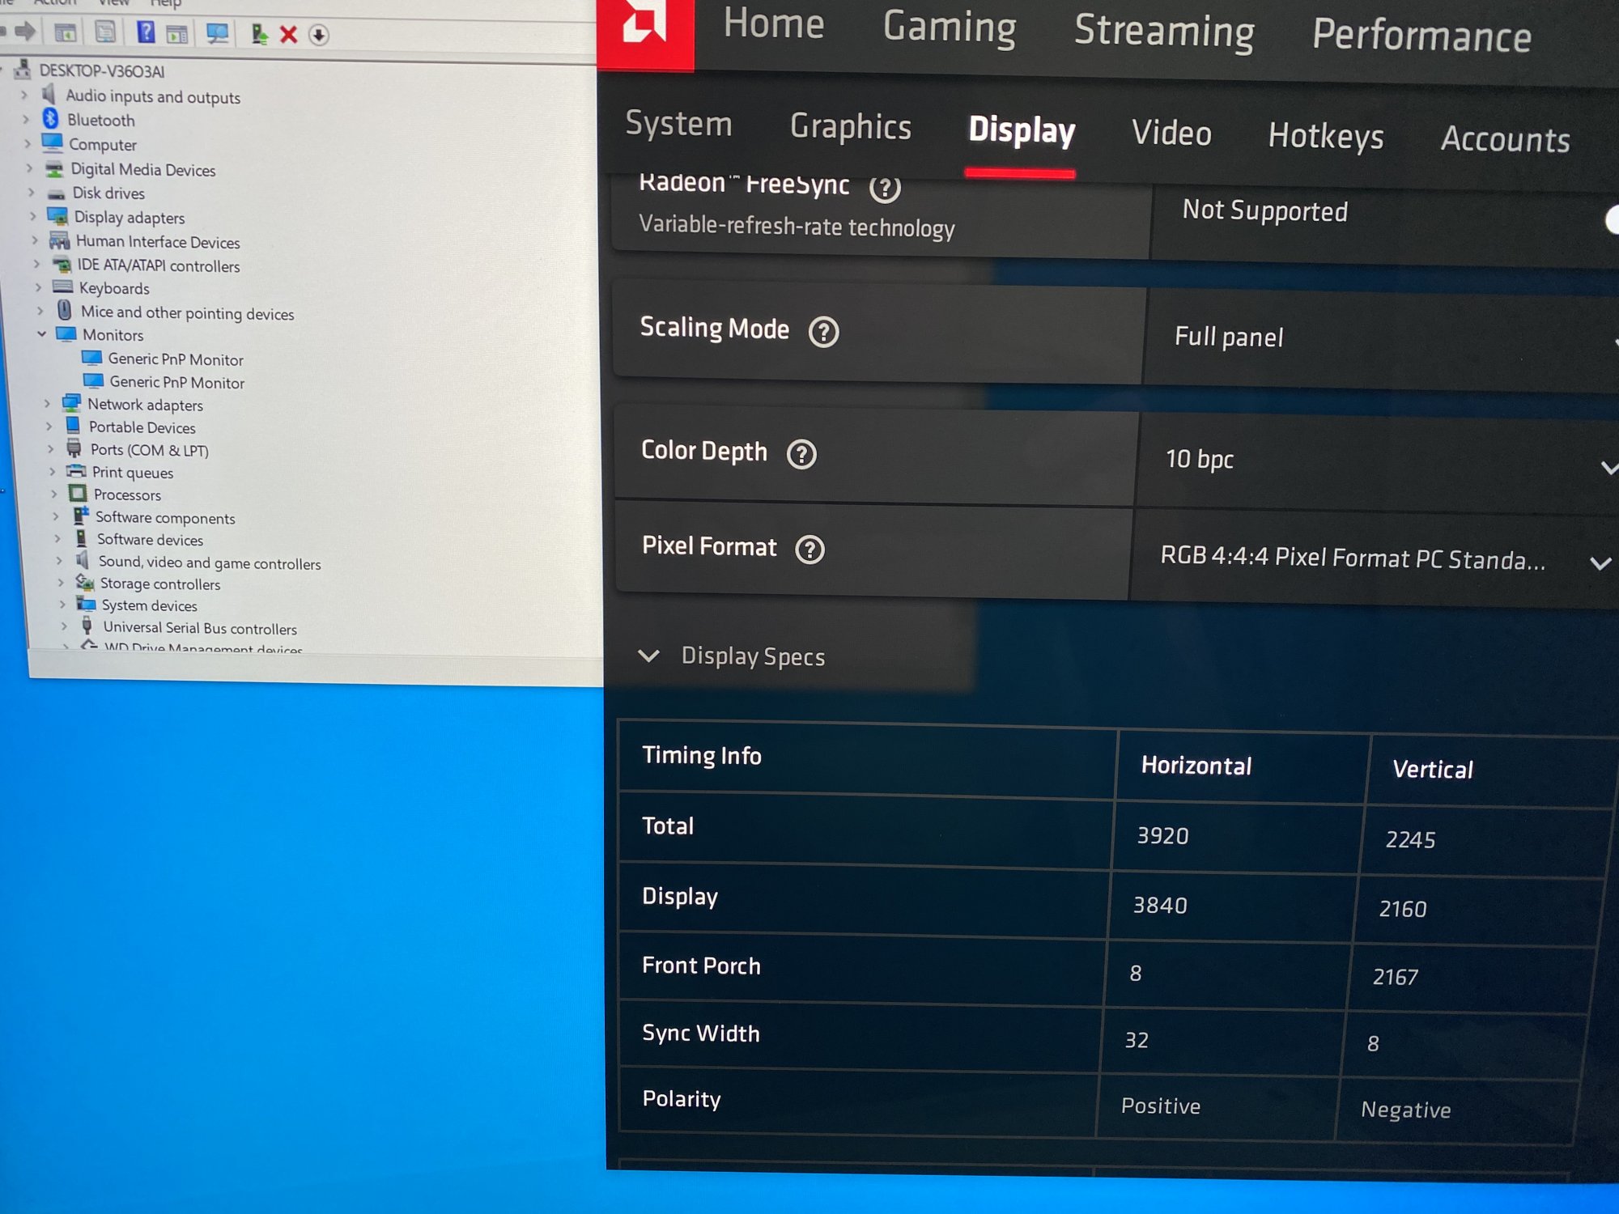The height and width of the screenshot is (1214, 1619).
Task: Expand Display adapters in device tree
Action: [x=33, y=216]
